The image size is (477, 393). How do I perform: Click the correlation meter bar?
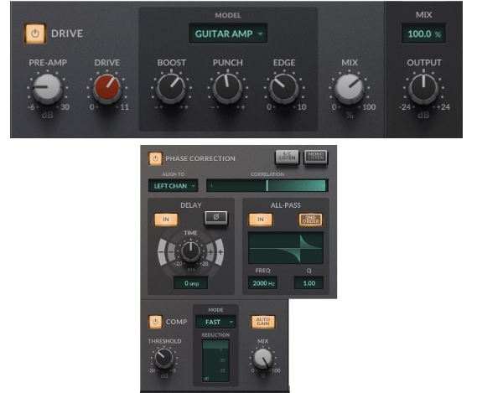267,185
